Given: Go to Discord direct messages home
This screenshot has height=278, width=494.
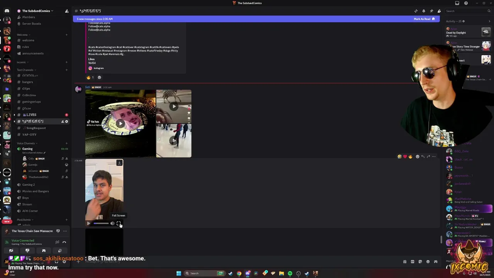Looking at the screenshot, I should [x=7, y=11].
